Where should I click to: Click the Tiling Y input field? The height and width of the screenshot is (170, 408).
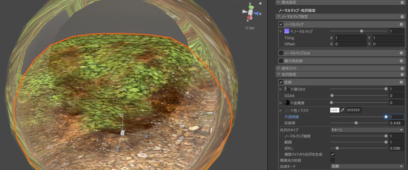click(388, 38)
